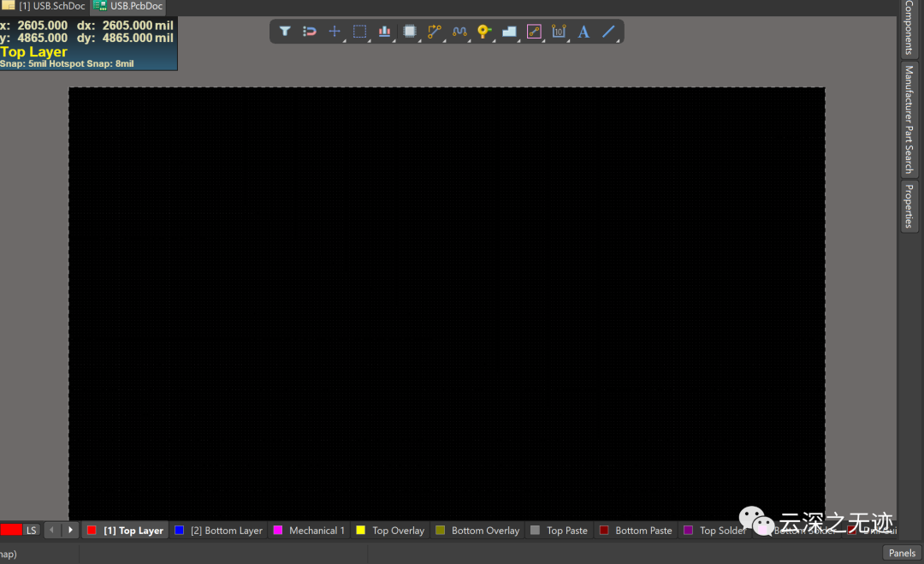This screenshot has width=924, height=564.
Task: Click the dy: 4865.000 mil readout
Action: pyautogui.click(x=125, y=38)
